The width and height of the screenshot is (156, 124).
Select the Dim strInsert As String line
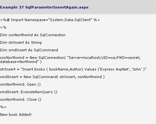tap(21, 42)
